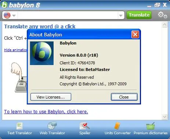Click the scrollbar down arrow
This screenshot has width=170, height=139.
tap(164, 117)
